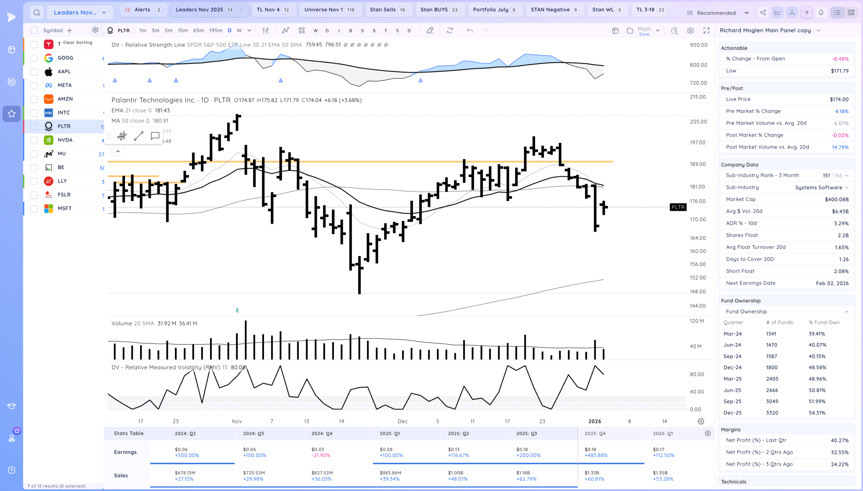Open the search magnifier icon
The image size is (863, 491).
(37, 13)
